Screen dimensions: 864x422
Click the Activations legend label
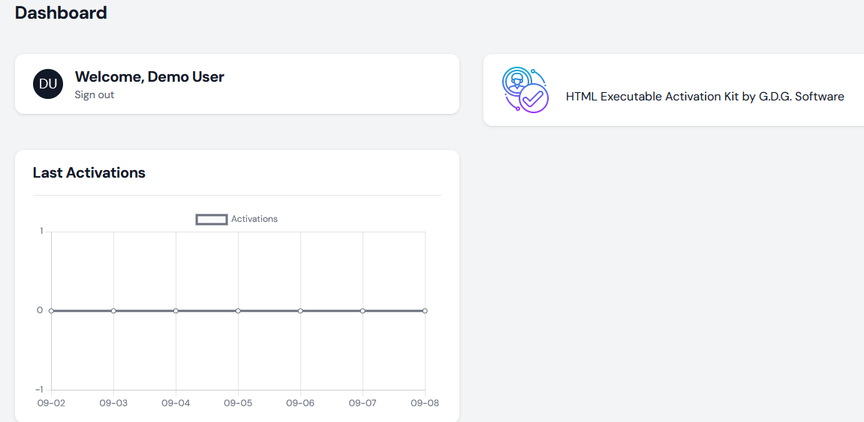tap(254, 220)
